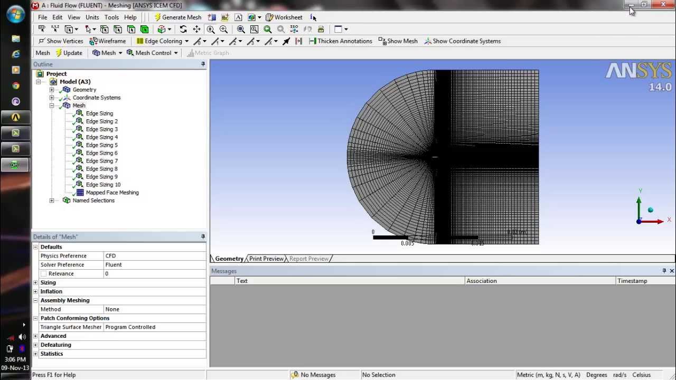
Task: Open the viewports layout dropdown
Action: click(342, 30)
